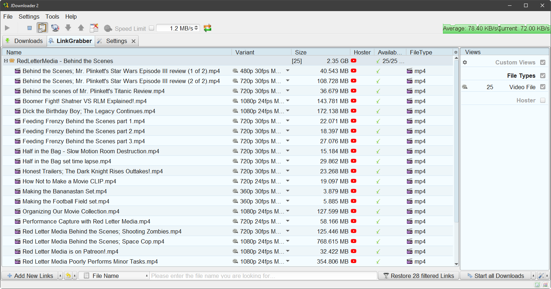Open variant dropdown for Making the Football Field set
Screen dimensions: 551x289
288,201
